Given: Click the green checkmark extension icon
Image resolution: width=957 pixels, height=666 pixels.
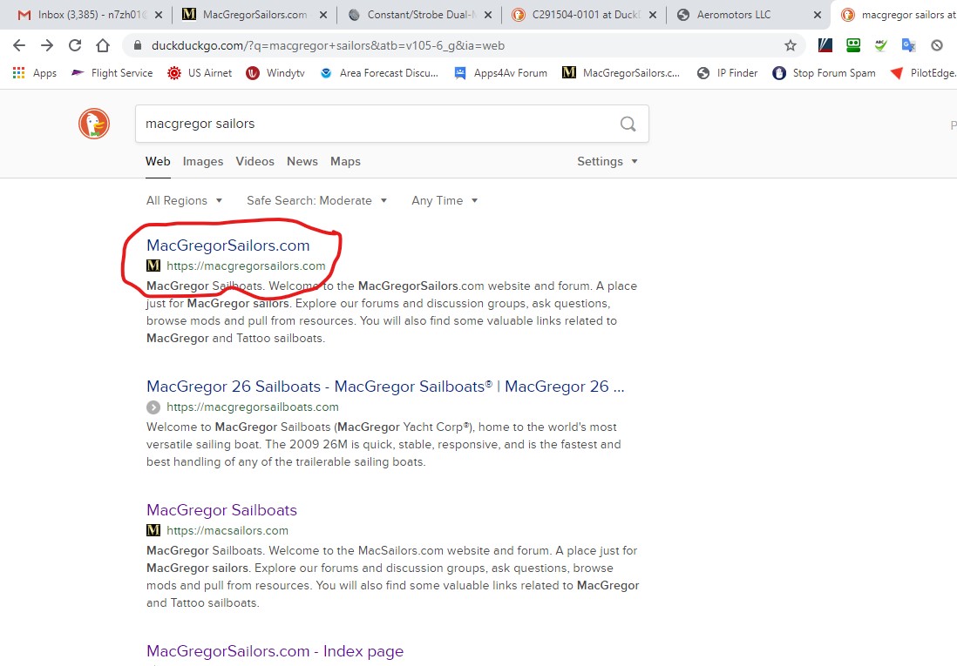Looking at the screenshot, I should (880, 45).
